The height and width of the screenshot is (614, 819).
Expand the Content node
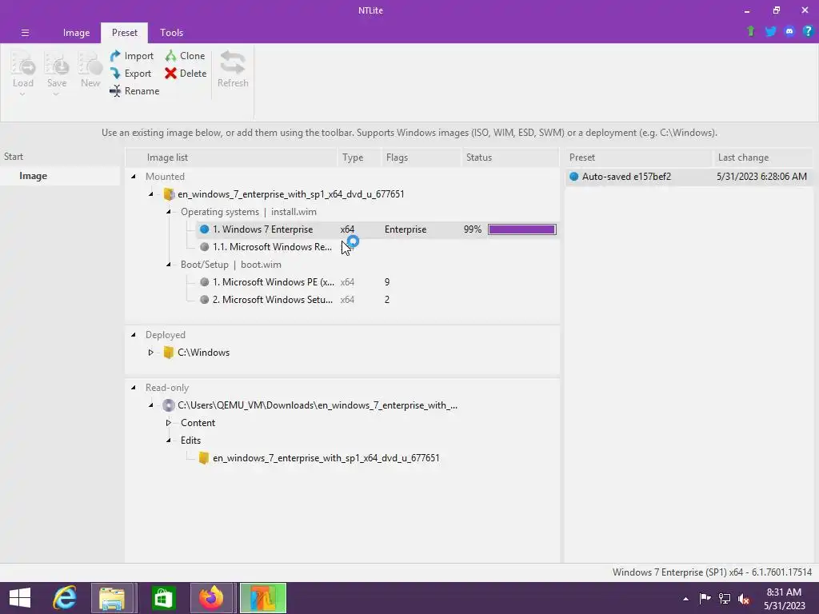pos(169,423)
